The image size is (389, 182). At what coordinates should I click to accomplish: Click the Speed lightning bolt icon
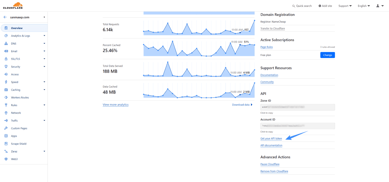6,82
